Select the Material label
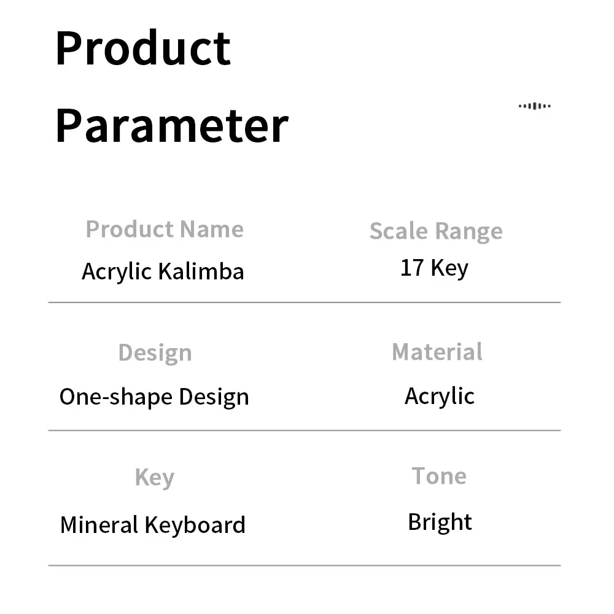This screenshot has width=614, height=614. tap(437, 352)
